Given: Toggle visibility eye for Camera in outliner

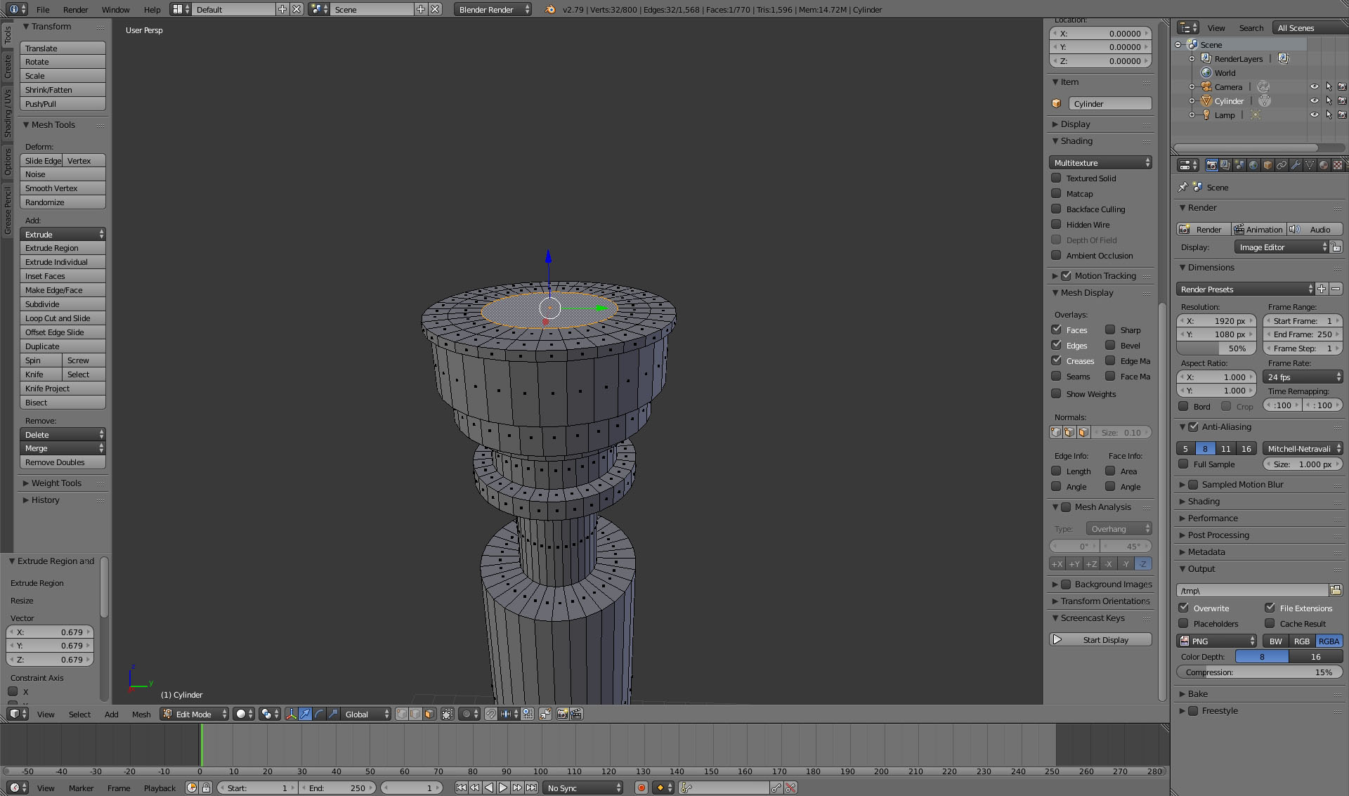Looking at the screenshot, I should point(1314,86).
